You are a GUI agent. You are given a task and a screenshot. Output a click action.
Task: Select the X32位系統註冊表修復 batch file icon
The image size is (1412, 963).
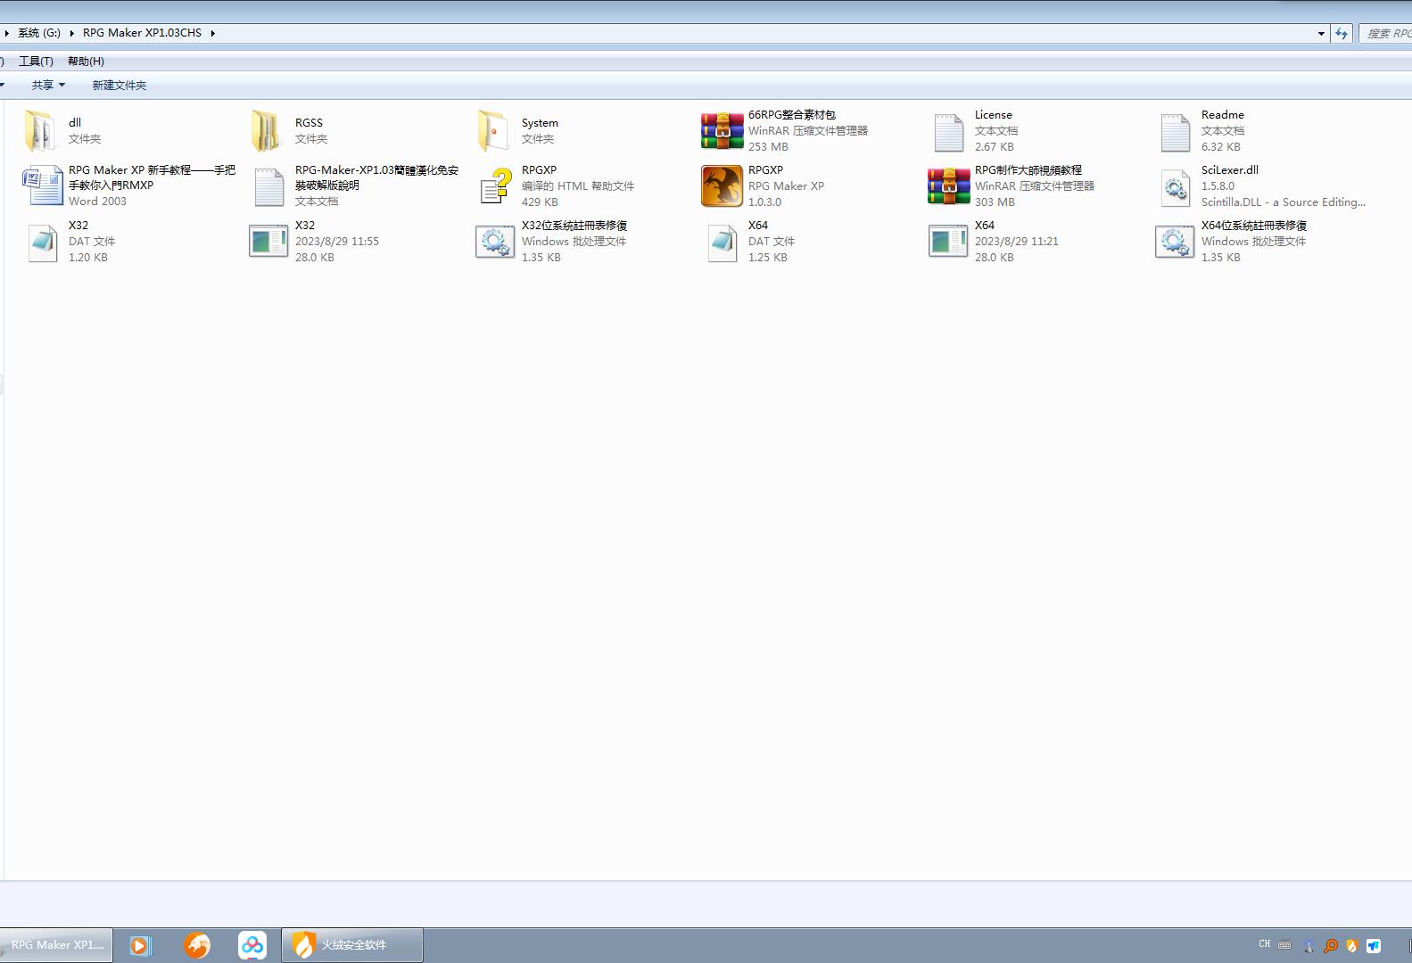495,242
